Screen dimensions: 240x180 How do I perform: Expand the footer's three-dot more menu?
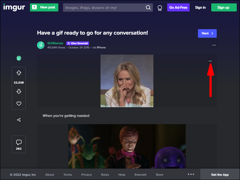[191, 174]
